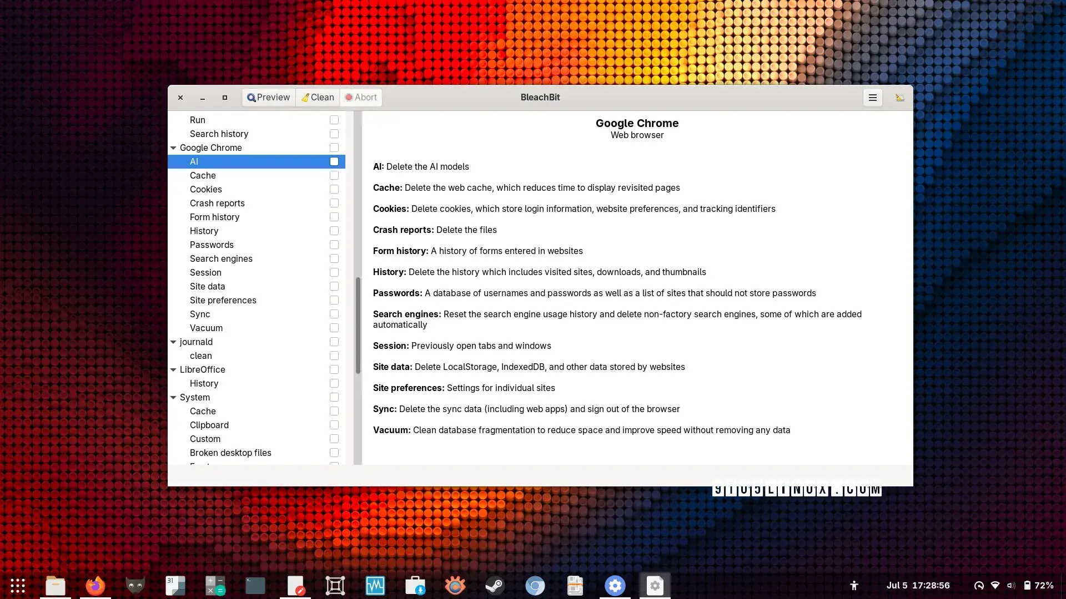Open the orange eye image viewer in dock
Image resolution: width=1066 pixels, height=599 pixels.
pos(455,586)
